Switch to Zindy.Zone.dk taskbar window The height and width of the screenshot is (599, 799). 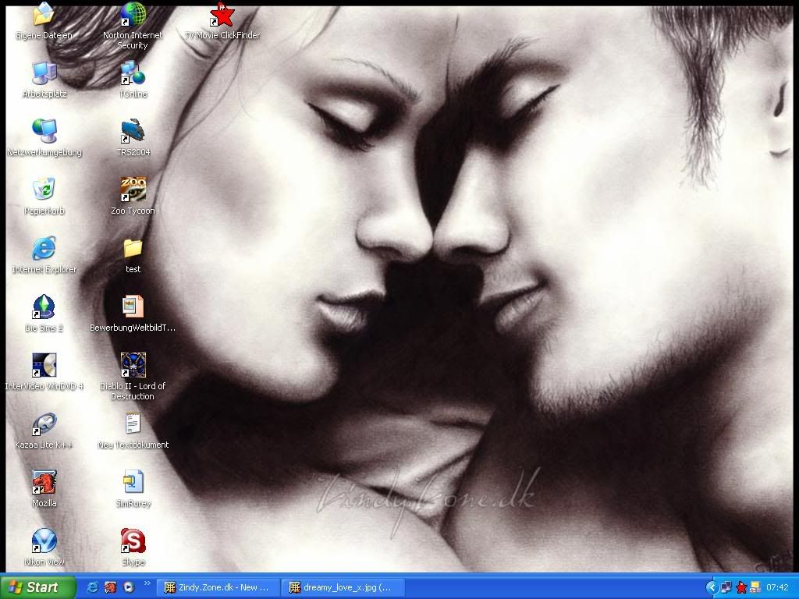[218, 587]
